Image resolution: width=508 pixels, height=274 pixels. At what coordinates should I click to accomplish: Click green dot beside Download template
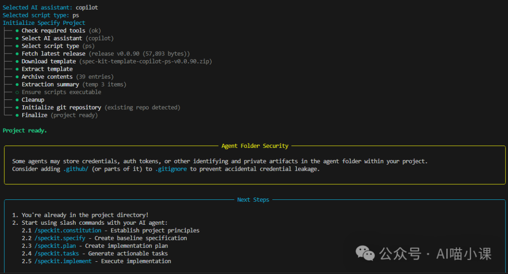17,61
